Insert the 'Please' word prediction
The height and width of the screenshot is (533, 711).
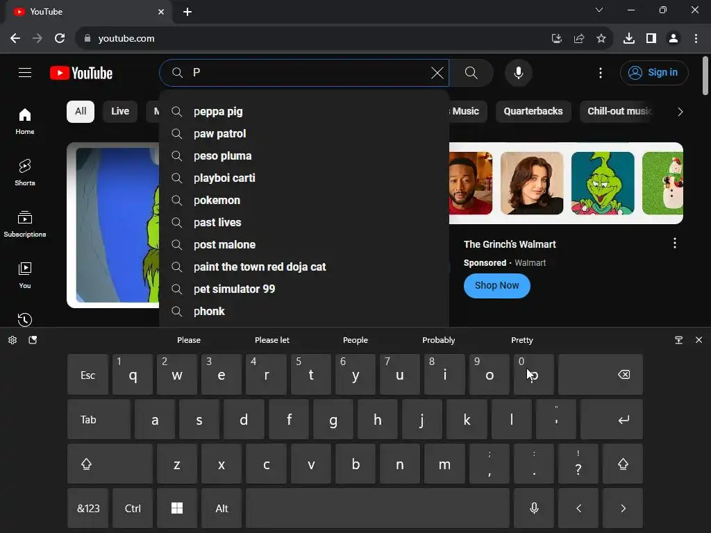(189, 340)
